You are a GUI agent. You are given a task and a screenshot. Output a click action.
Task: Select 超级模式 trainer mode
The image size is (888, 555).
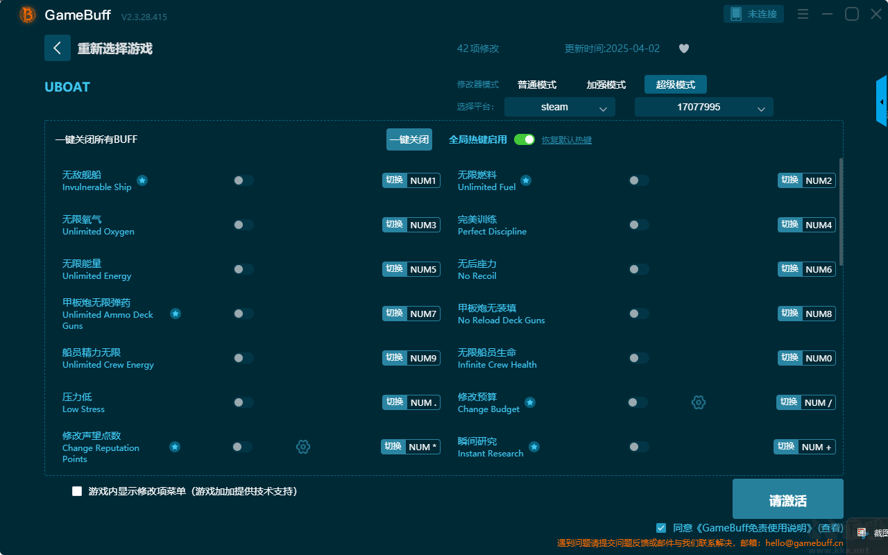click(676, 85)
